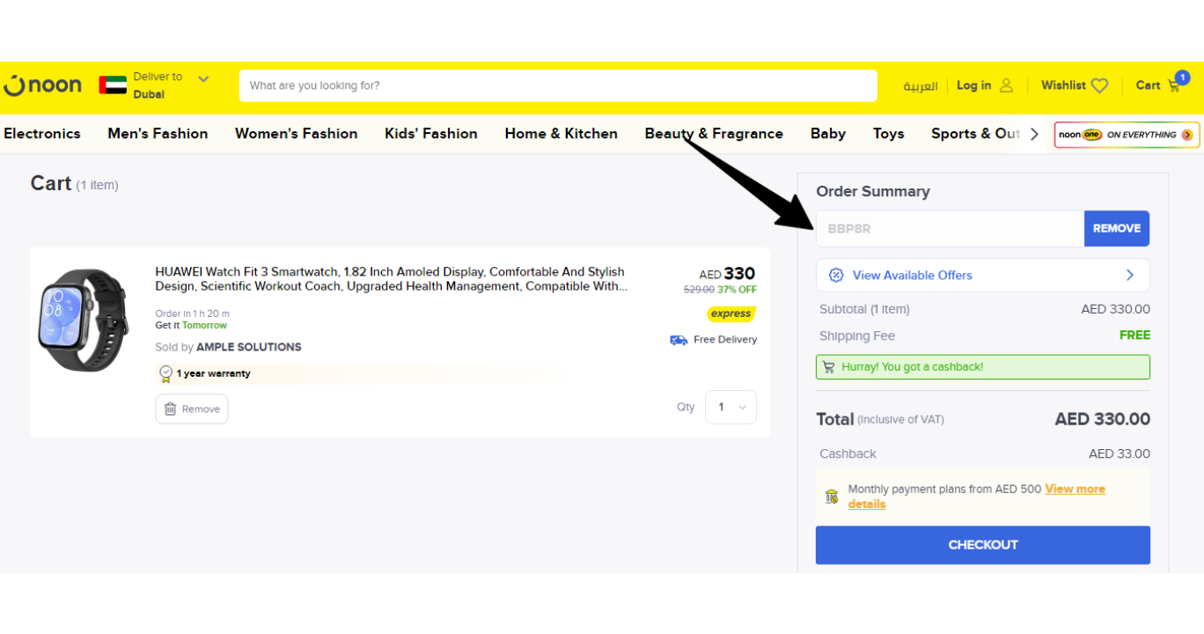Image resolution: width=1204 pixels, height=634 pixels.
Task: Proceed with the CHECKOUT button
Action: click(982, 545)
